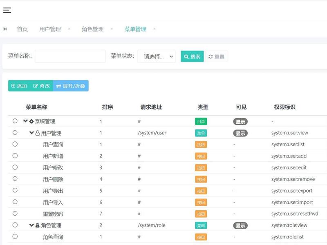Select the radio button for 用户管理 row

[x=15, y=132]
